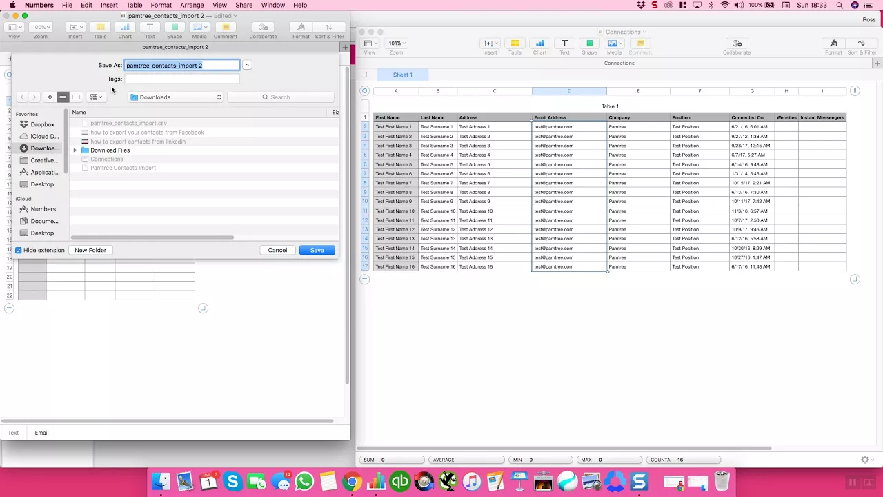Open Insert dropdown in Connections window
This screenshot has height=497, width=883.
490,43
